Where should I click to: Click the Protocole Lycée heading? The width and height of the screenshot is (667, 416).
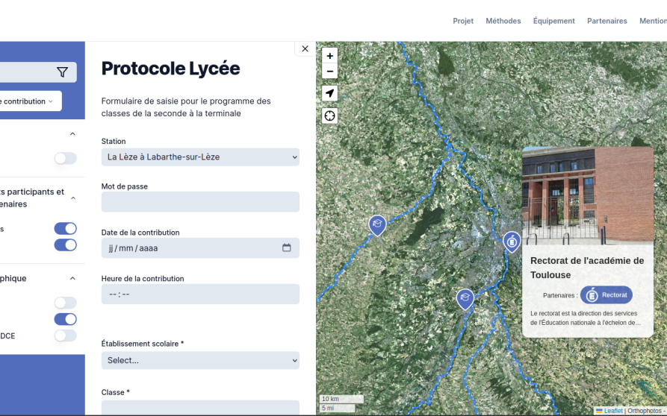[x=170, y=69]
